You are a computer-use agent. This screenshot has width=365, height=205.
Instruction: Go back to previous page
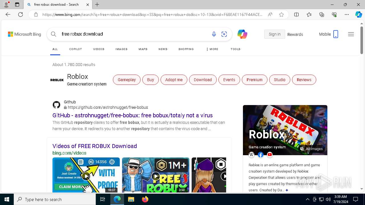(8, 15)
